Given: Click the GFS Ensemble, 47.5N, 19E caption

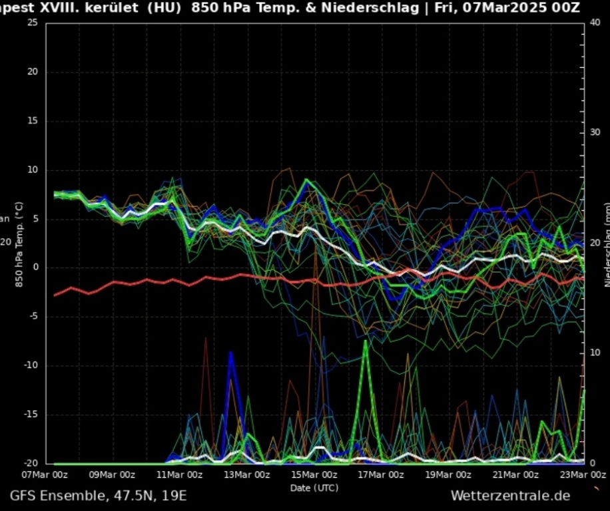Looking at the screenshot, I should click(98, 496).
